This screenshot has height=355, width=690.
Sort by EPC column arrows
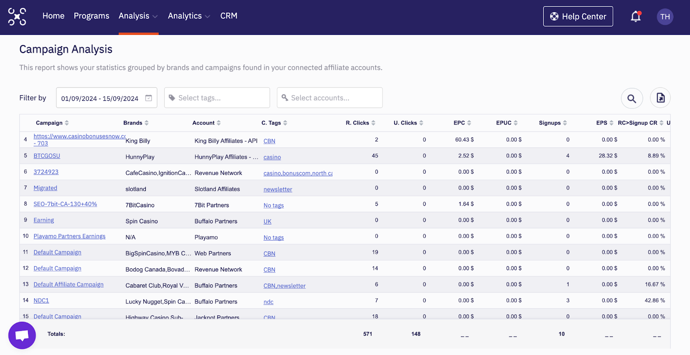pyautogui.click(x=469, y=123)
